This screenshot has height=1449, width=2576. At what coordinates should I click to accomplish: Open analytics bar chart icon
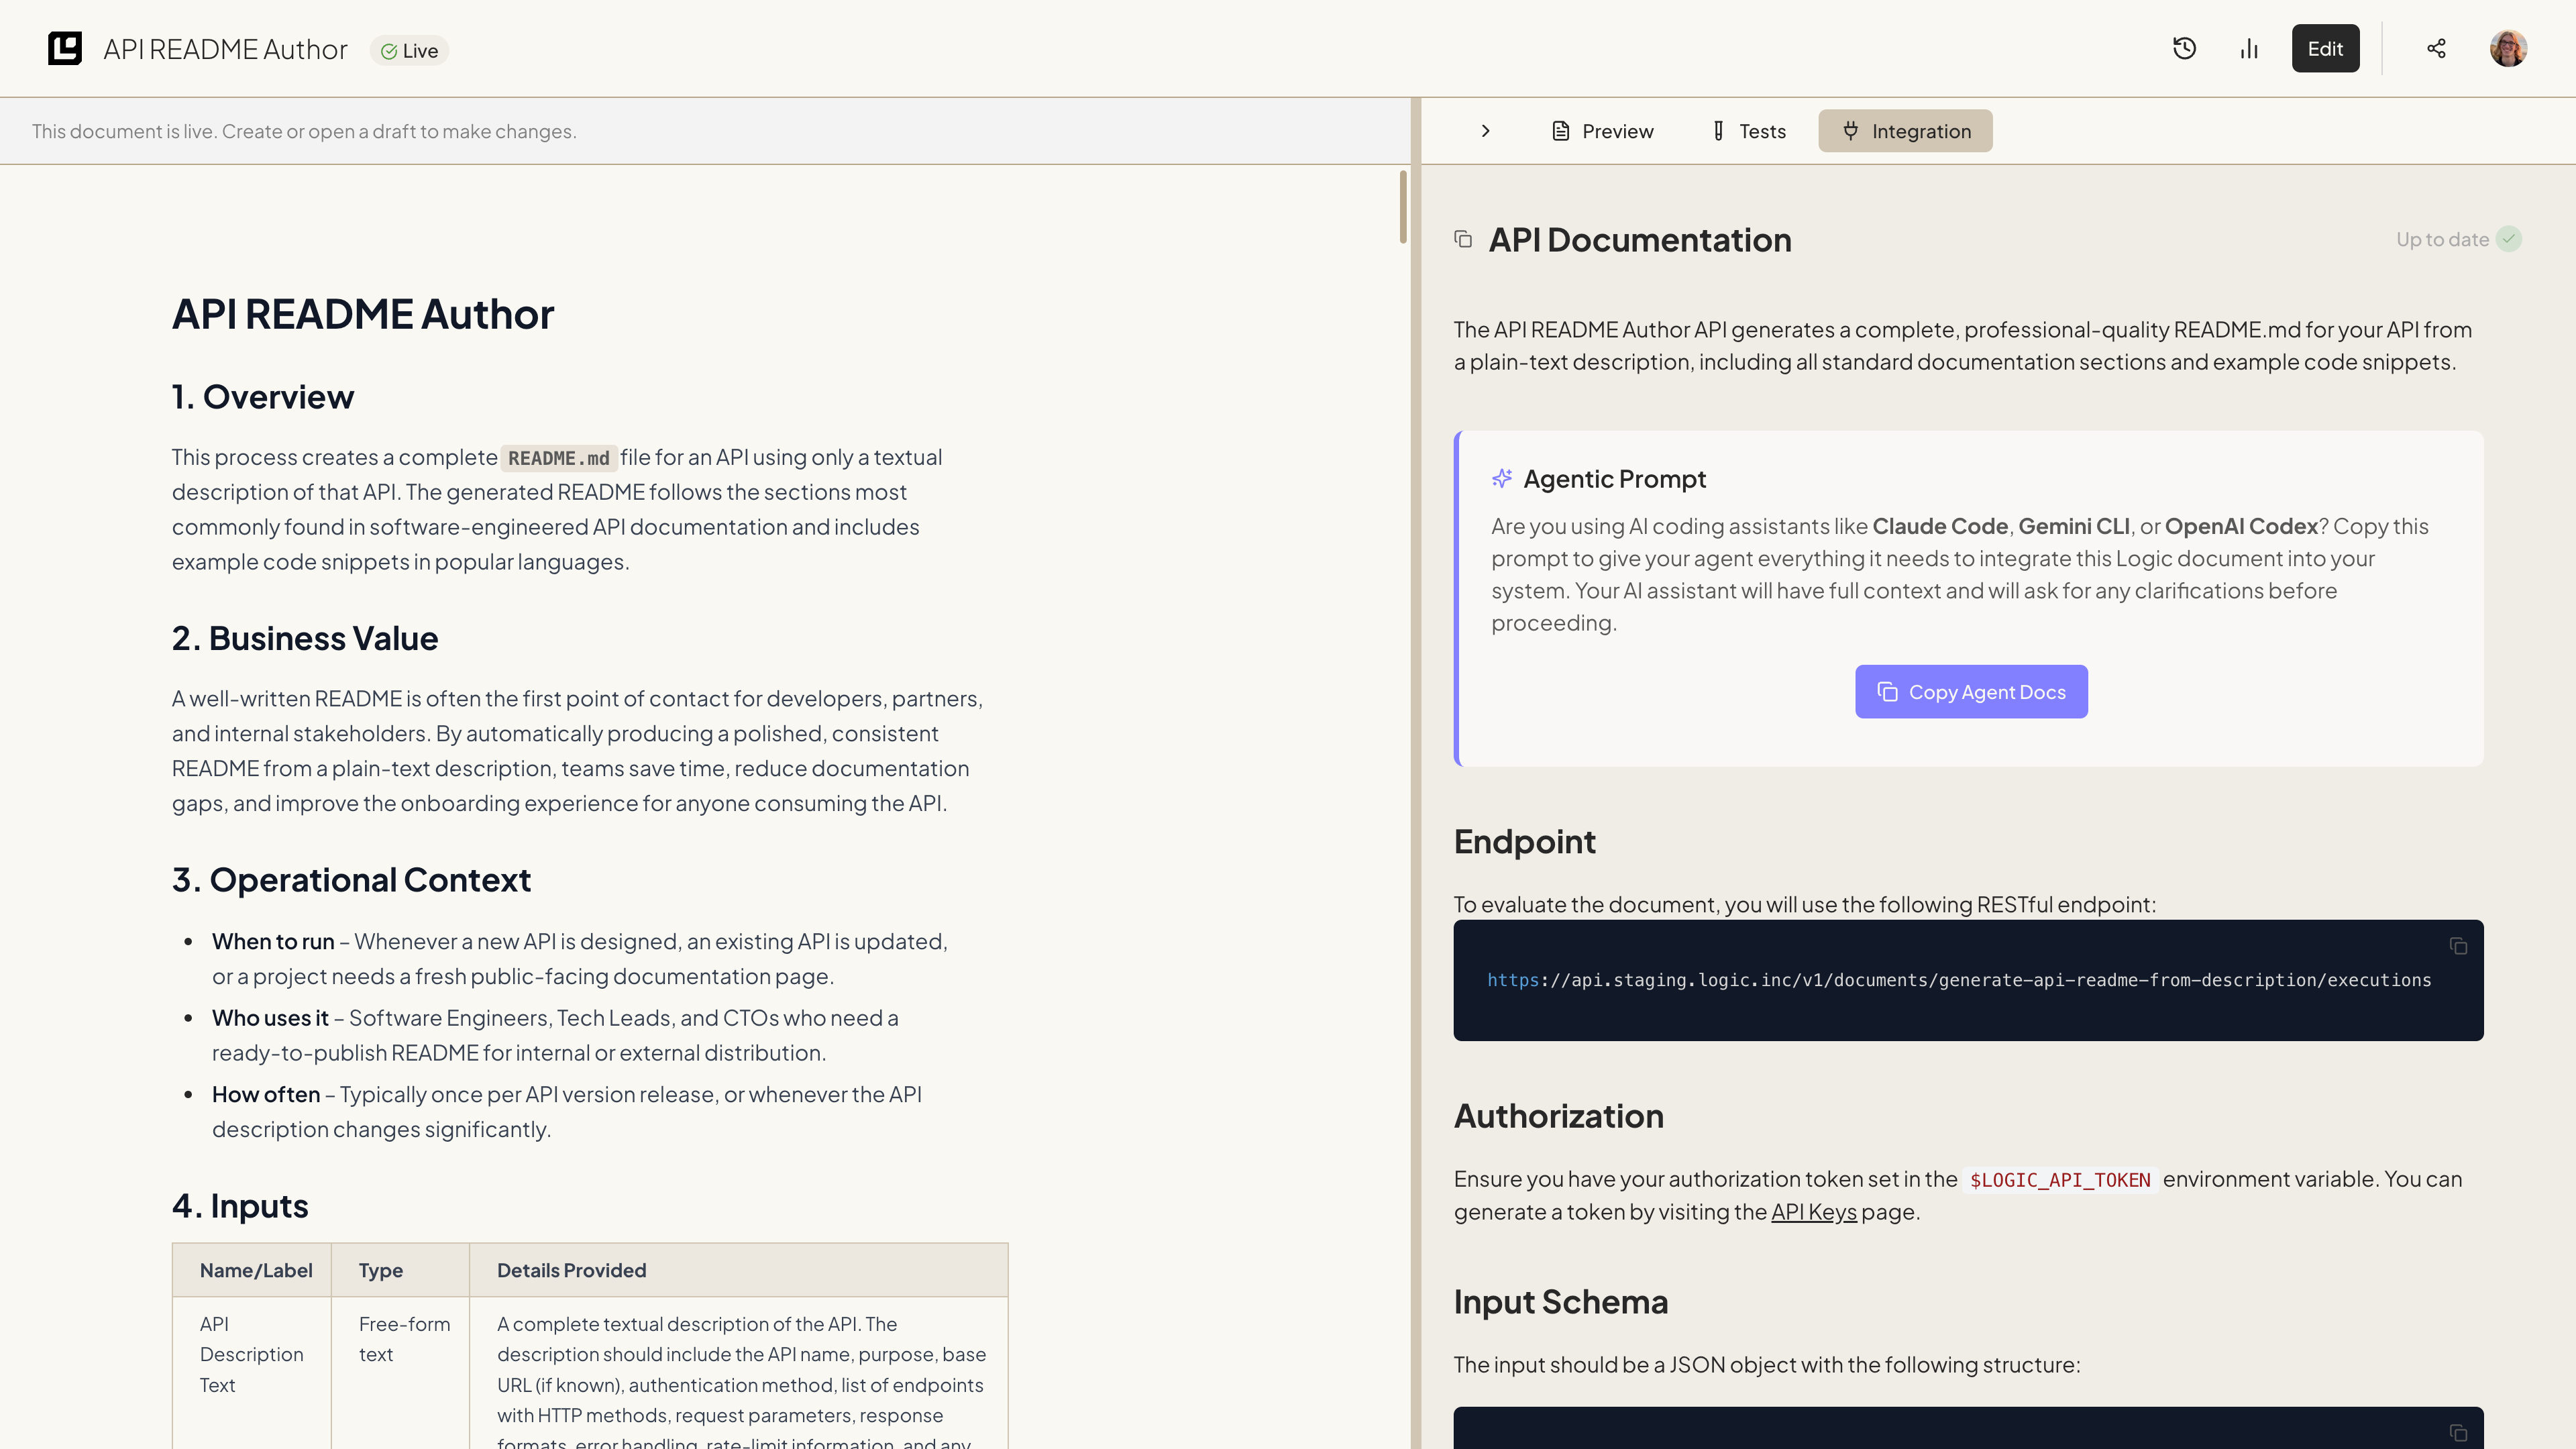click(x=2249, y=49)
